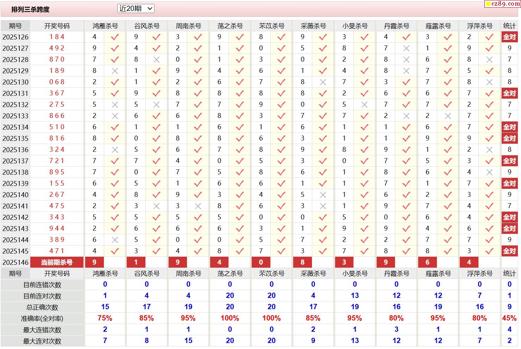
Task: Select the 目前连对次数 row label
Action: click(42, 296)
